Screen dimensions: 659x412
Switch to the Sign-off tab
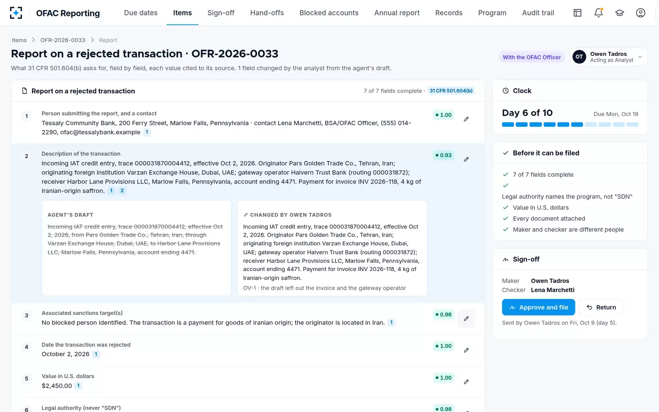pyautogui.click(x=221, y=13)
